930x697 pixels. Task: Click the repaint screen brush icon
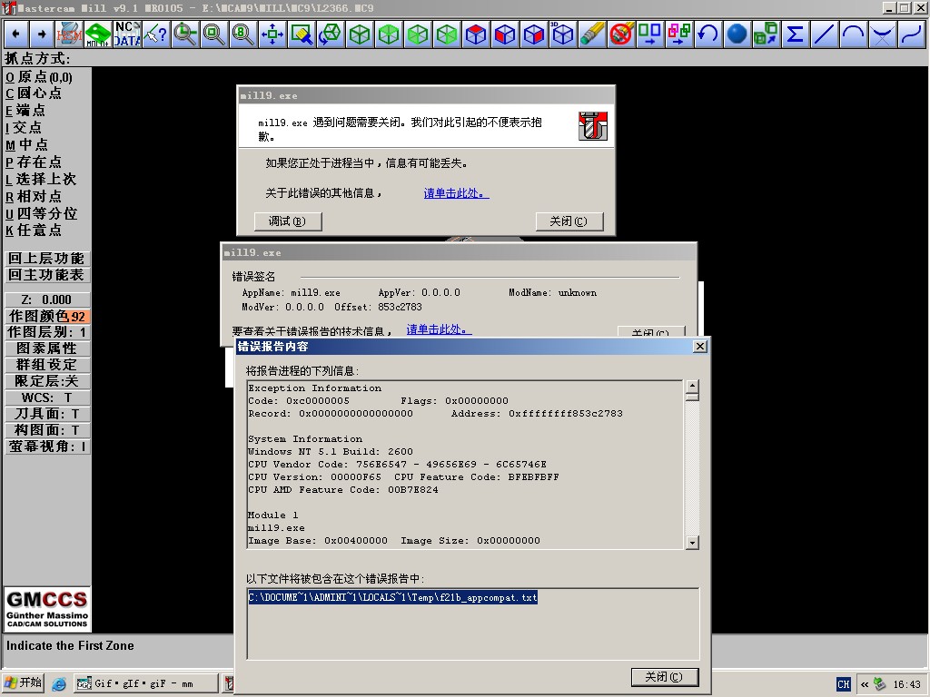point(302,34)
